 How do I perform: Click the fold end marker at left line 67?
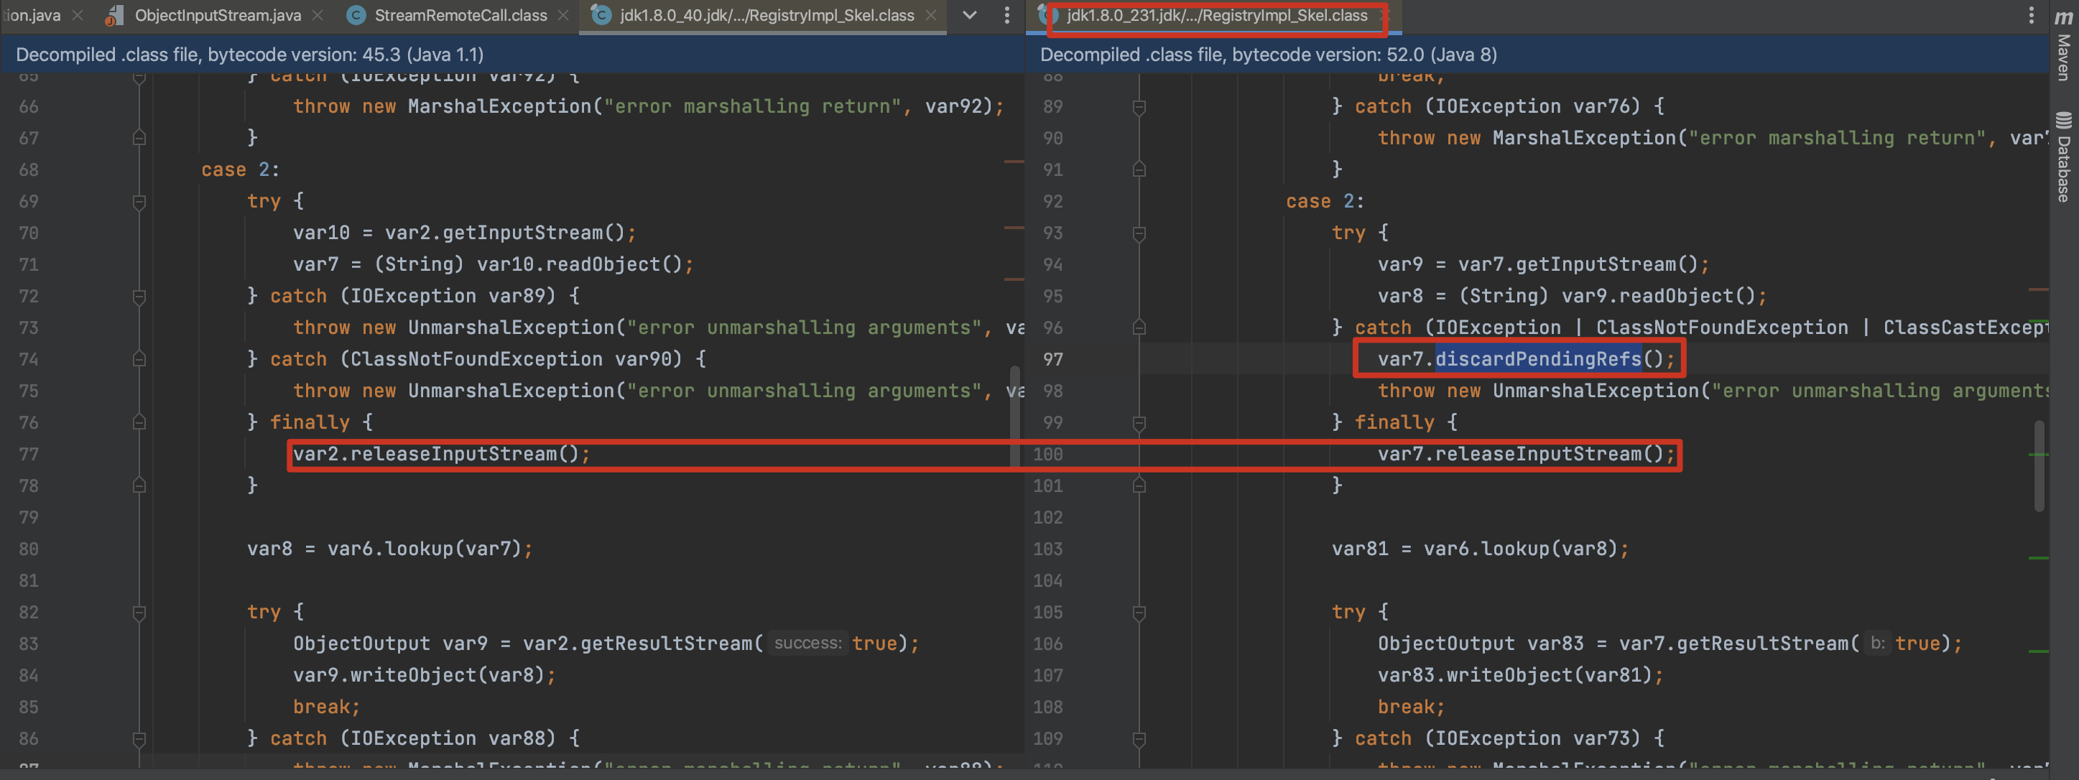[139, 138]
